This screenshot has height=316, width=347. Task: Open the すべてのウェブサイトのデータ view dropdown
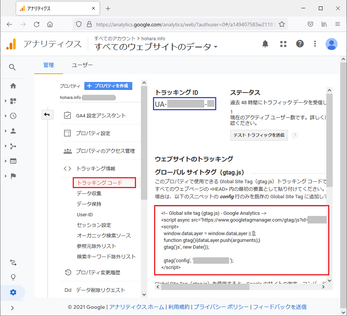(x=156, y=47)
